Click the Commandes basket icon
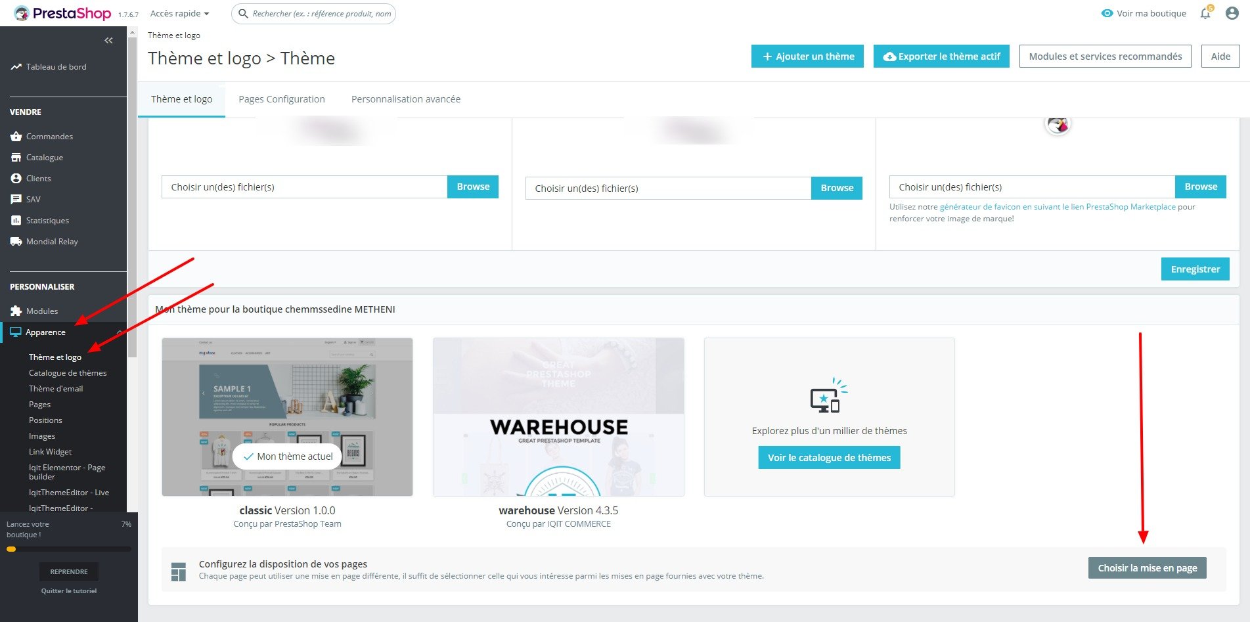1250x622 pixels. coord(16,137)
